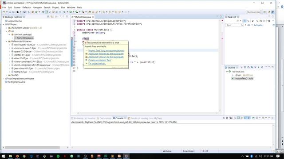Expand the TestNG library node

point(7,75)
